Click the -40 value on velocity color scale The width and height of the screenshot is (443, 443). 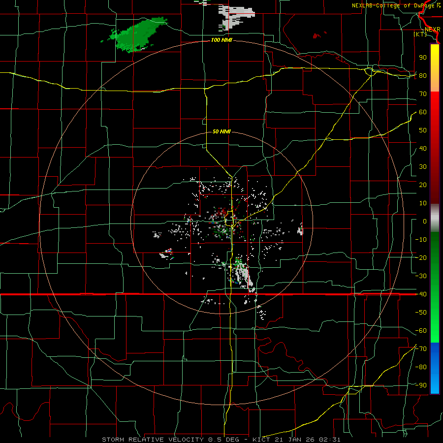tap(421, 294)
